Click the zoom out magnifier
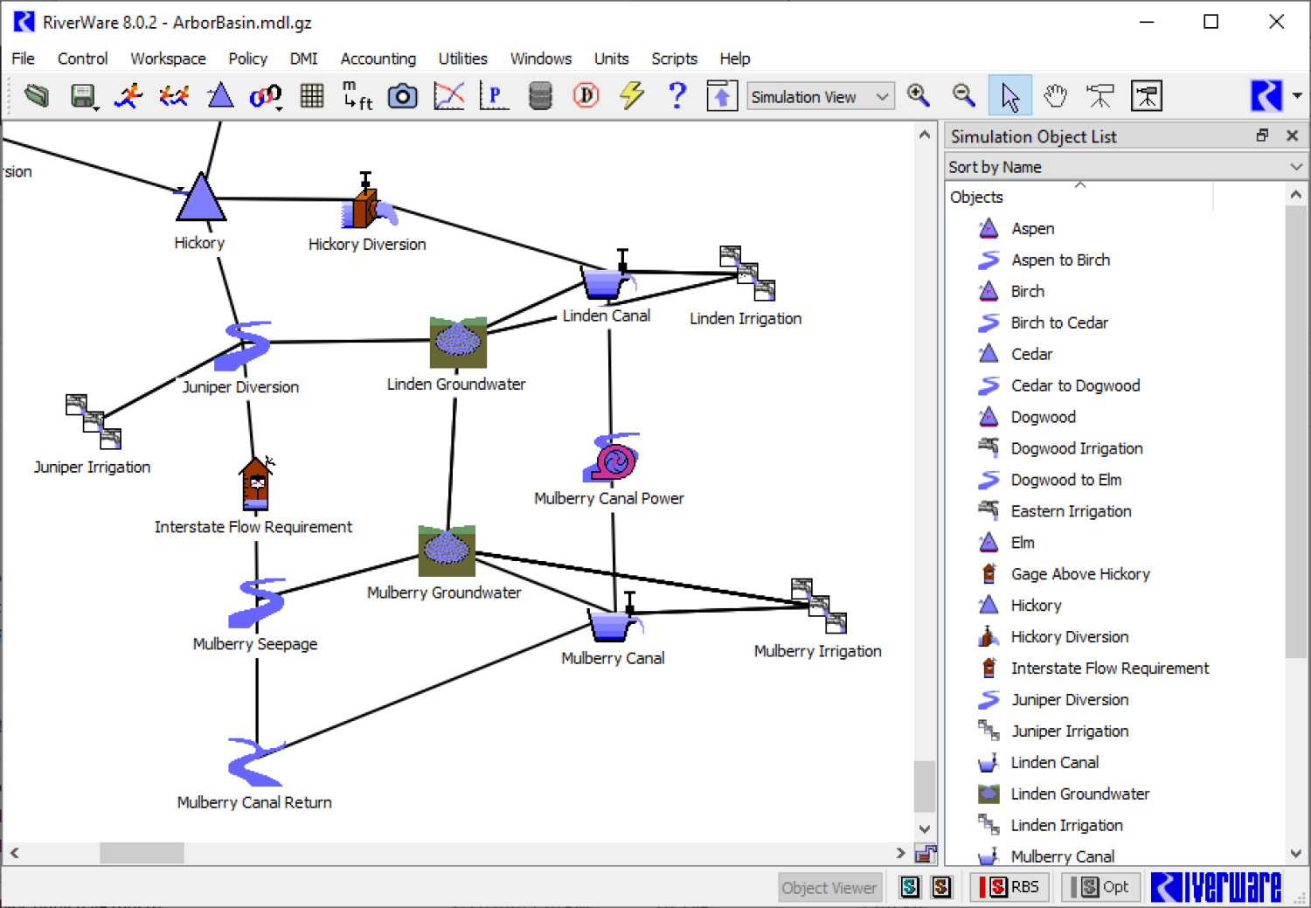This screenshot has width=1311, height=908. [x=964, y=95]
